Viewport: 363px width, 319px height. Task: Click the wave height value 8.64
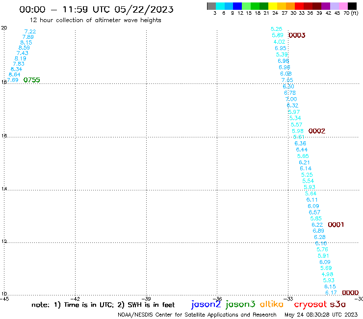tap(15, 75)
